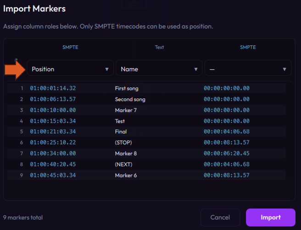Click 00:00:08:13.57 in the (STOP) row
The image size is (301, 230).
[x=227, y=142]
